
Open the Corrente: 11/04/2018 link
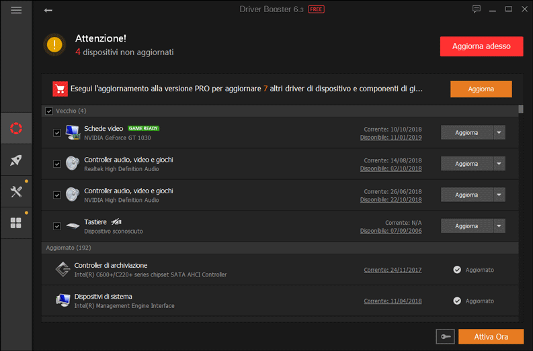tap(393, 301)
